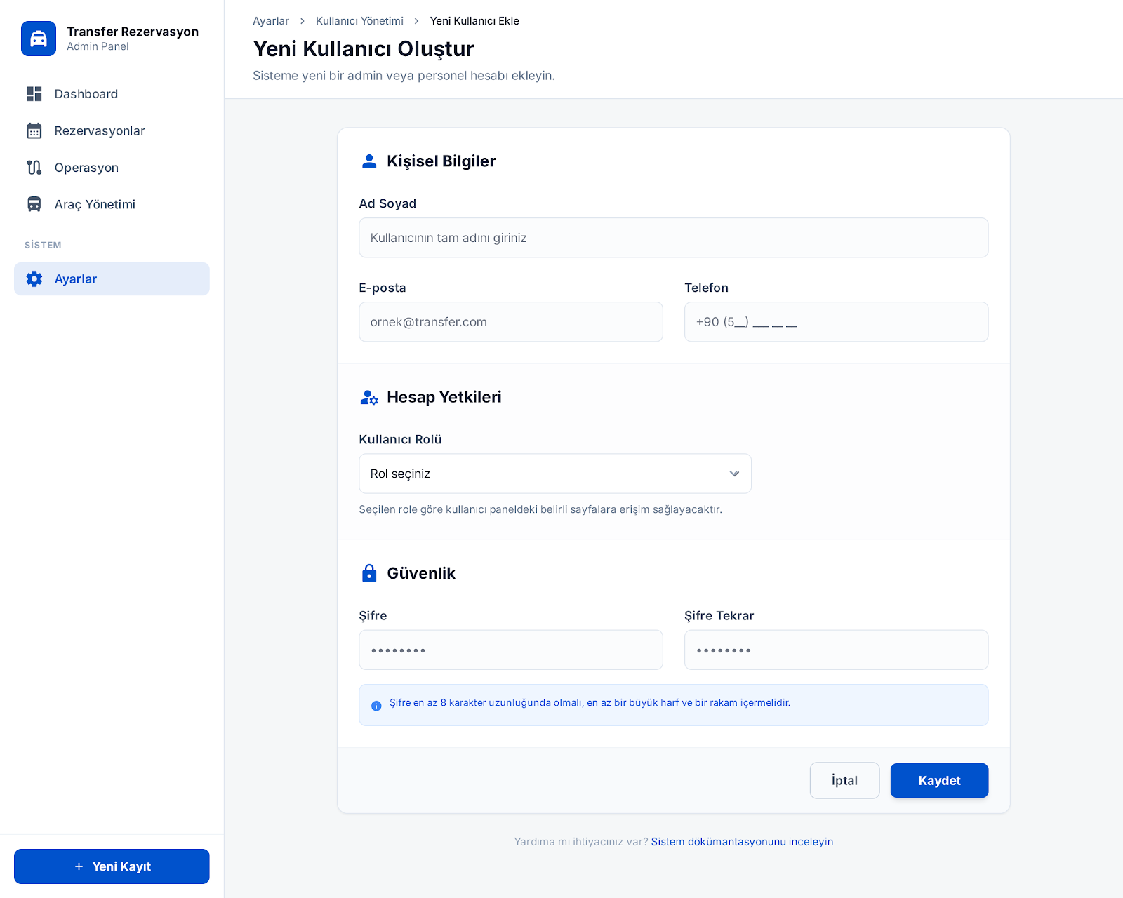Image resolution: width=1123 pixels, height=898 pixels.
Task: Navigate to Kullanıcı Yönetimi breadcrumb
Action: (359, 21)
